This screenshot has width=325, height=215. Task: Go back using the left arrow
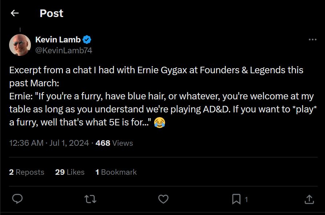pyautogui.click(x=15, y=13)
